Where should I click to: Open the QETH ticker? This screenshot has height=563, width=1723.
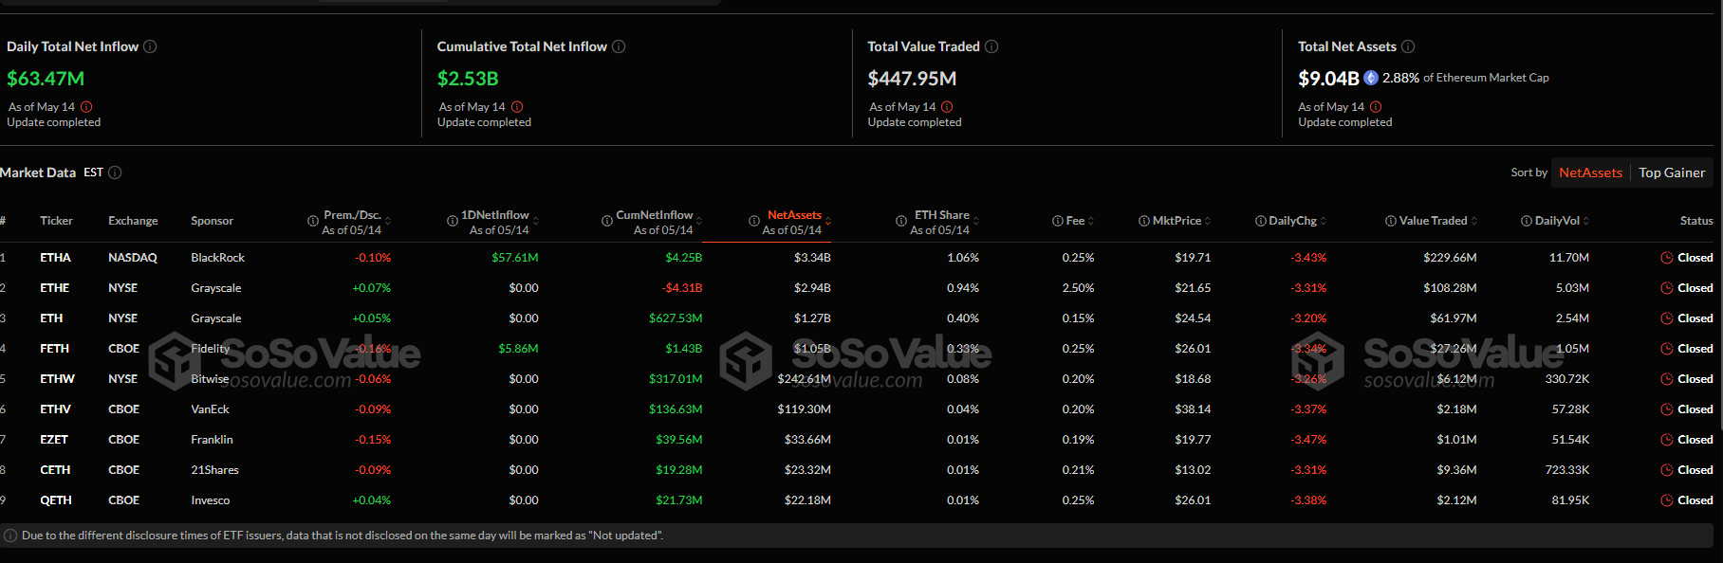coord(55,500)
